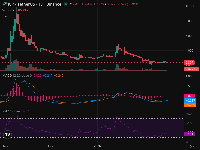Click the 60.00 RSI axis label

point(189,123)
